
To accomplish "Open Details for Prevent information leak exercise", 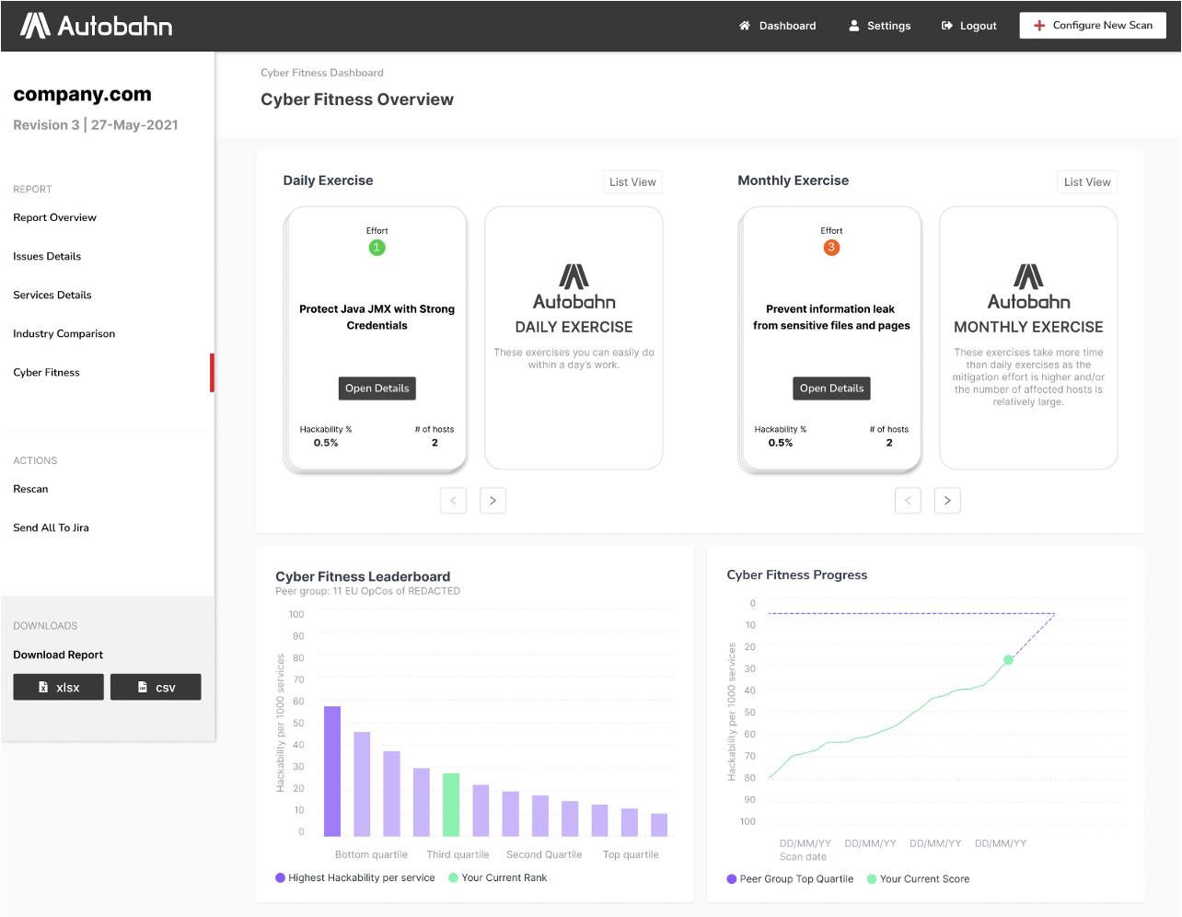I will [x=832, y=389].
